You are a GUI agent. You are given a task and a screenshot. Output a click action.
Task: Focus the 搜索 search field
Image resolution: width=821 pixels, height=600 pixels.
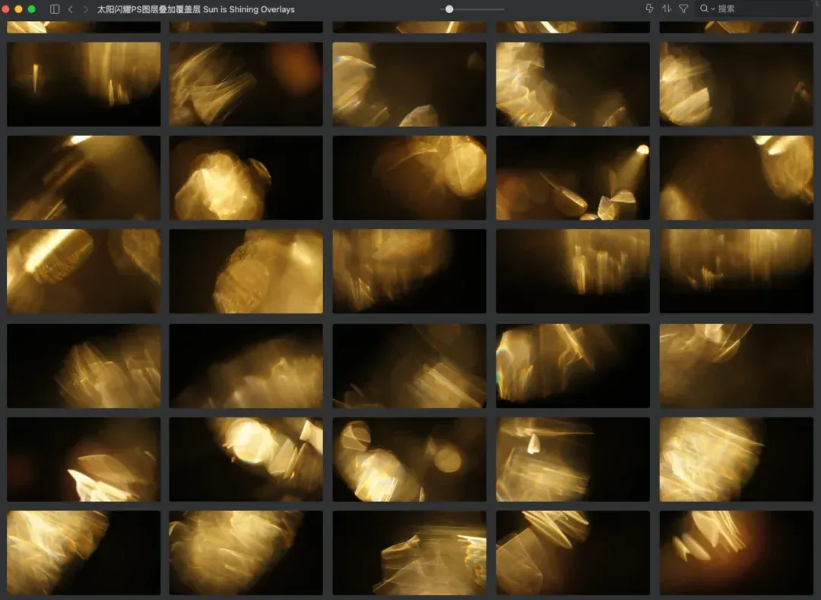pyautogui.click(x=754, y=8)
